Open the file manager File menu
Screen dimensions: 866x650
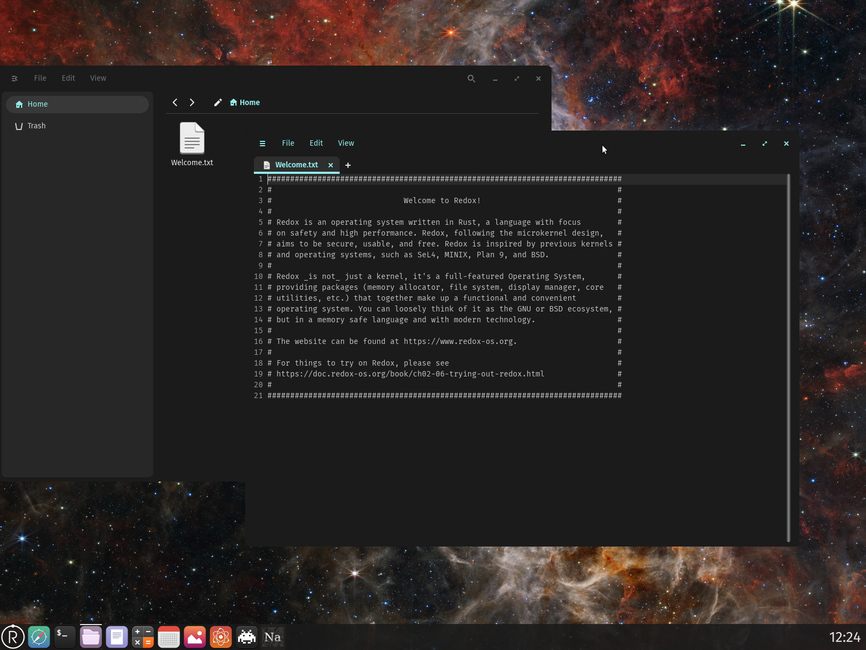[40, 78]
